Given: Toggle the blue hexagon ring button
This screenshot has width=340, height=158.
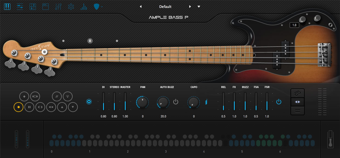Looking at the screenshot, I should (89, 102).
